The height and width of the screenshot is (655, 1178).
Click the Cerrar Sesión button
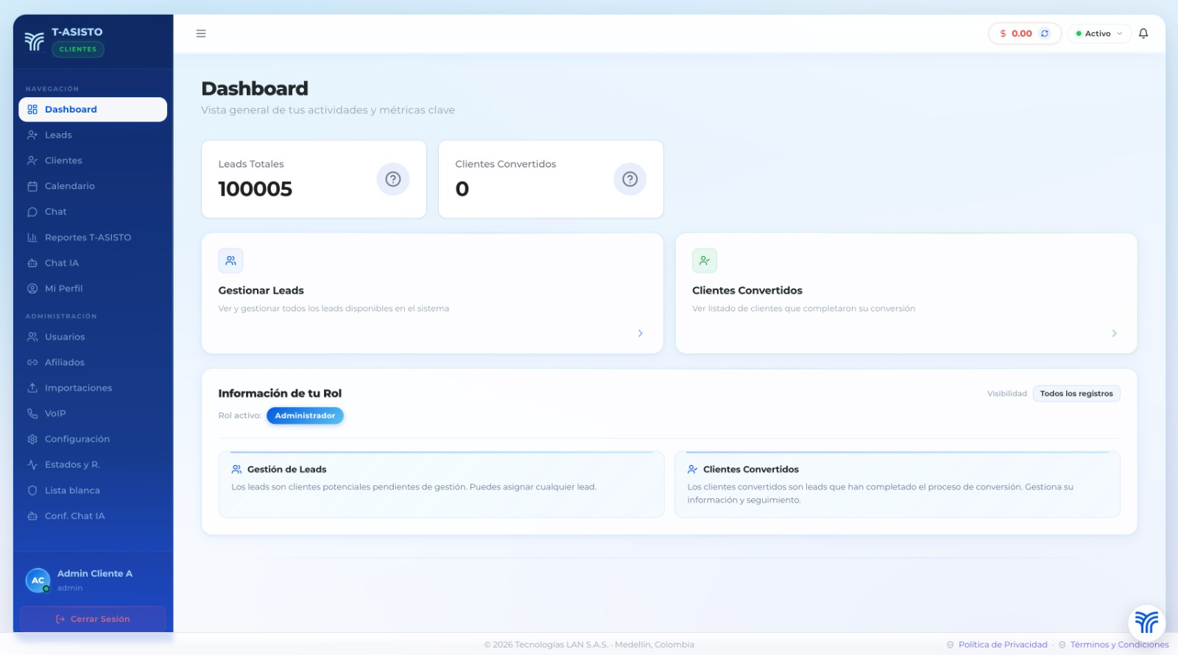tap(93, 619)
